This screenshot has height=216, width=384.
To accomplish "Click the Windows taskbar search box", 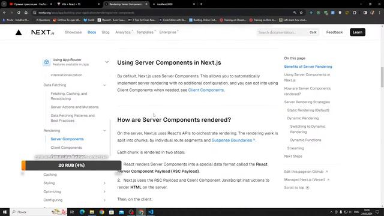I will coord(38,212).
